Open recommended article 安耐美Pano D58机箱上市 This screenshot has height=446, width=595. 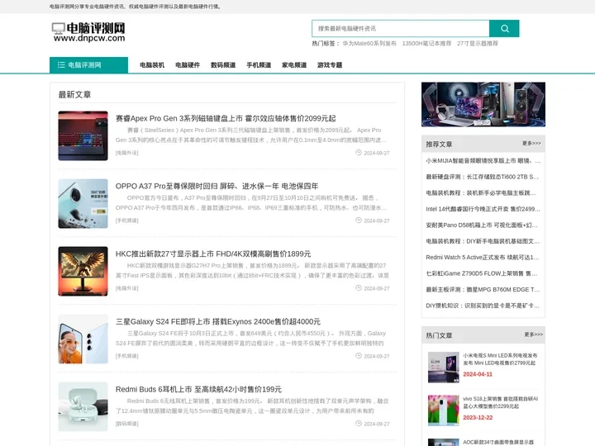(482, 225)
